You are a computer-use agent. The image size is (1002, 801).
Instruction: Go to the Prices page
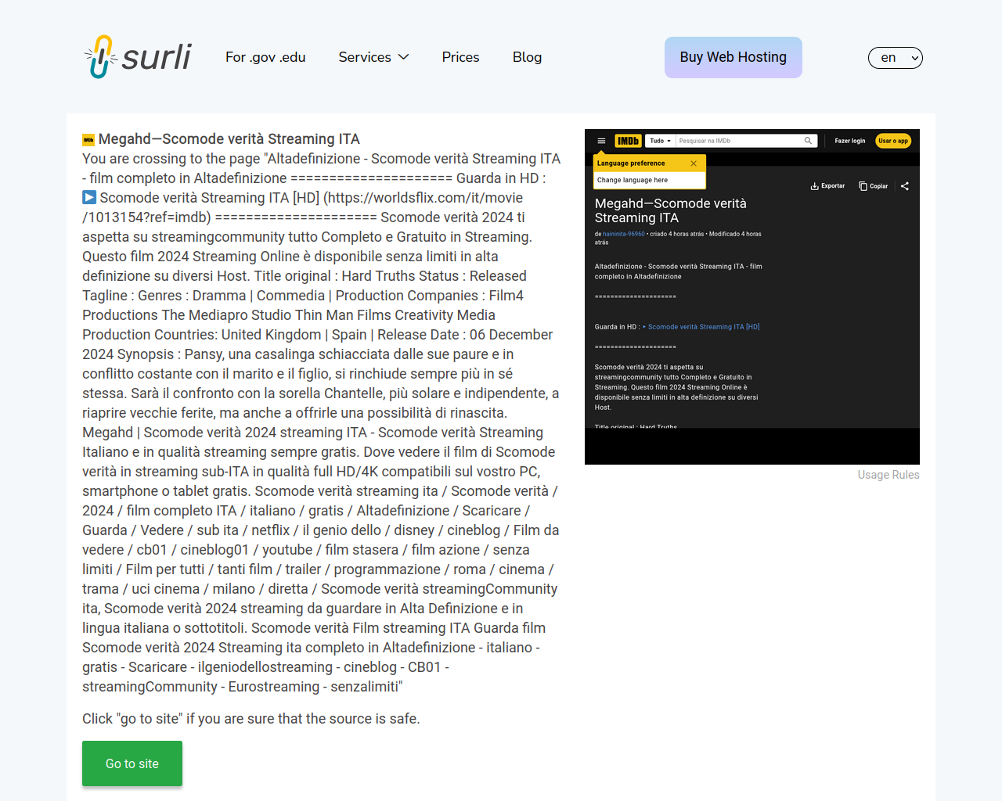click(x=460, y=57)
